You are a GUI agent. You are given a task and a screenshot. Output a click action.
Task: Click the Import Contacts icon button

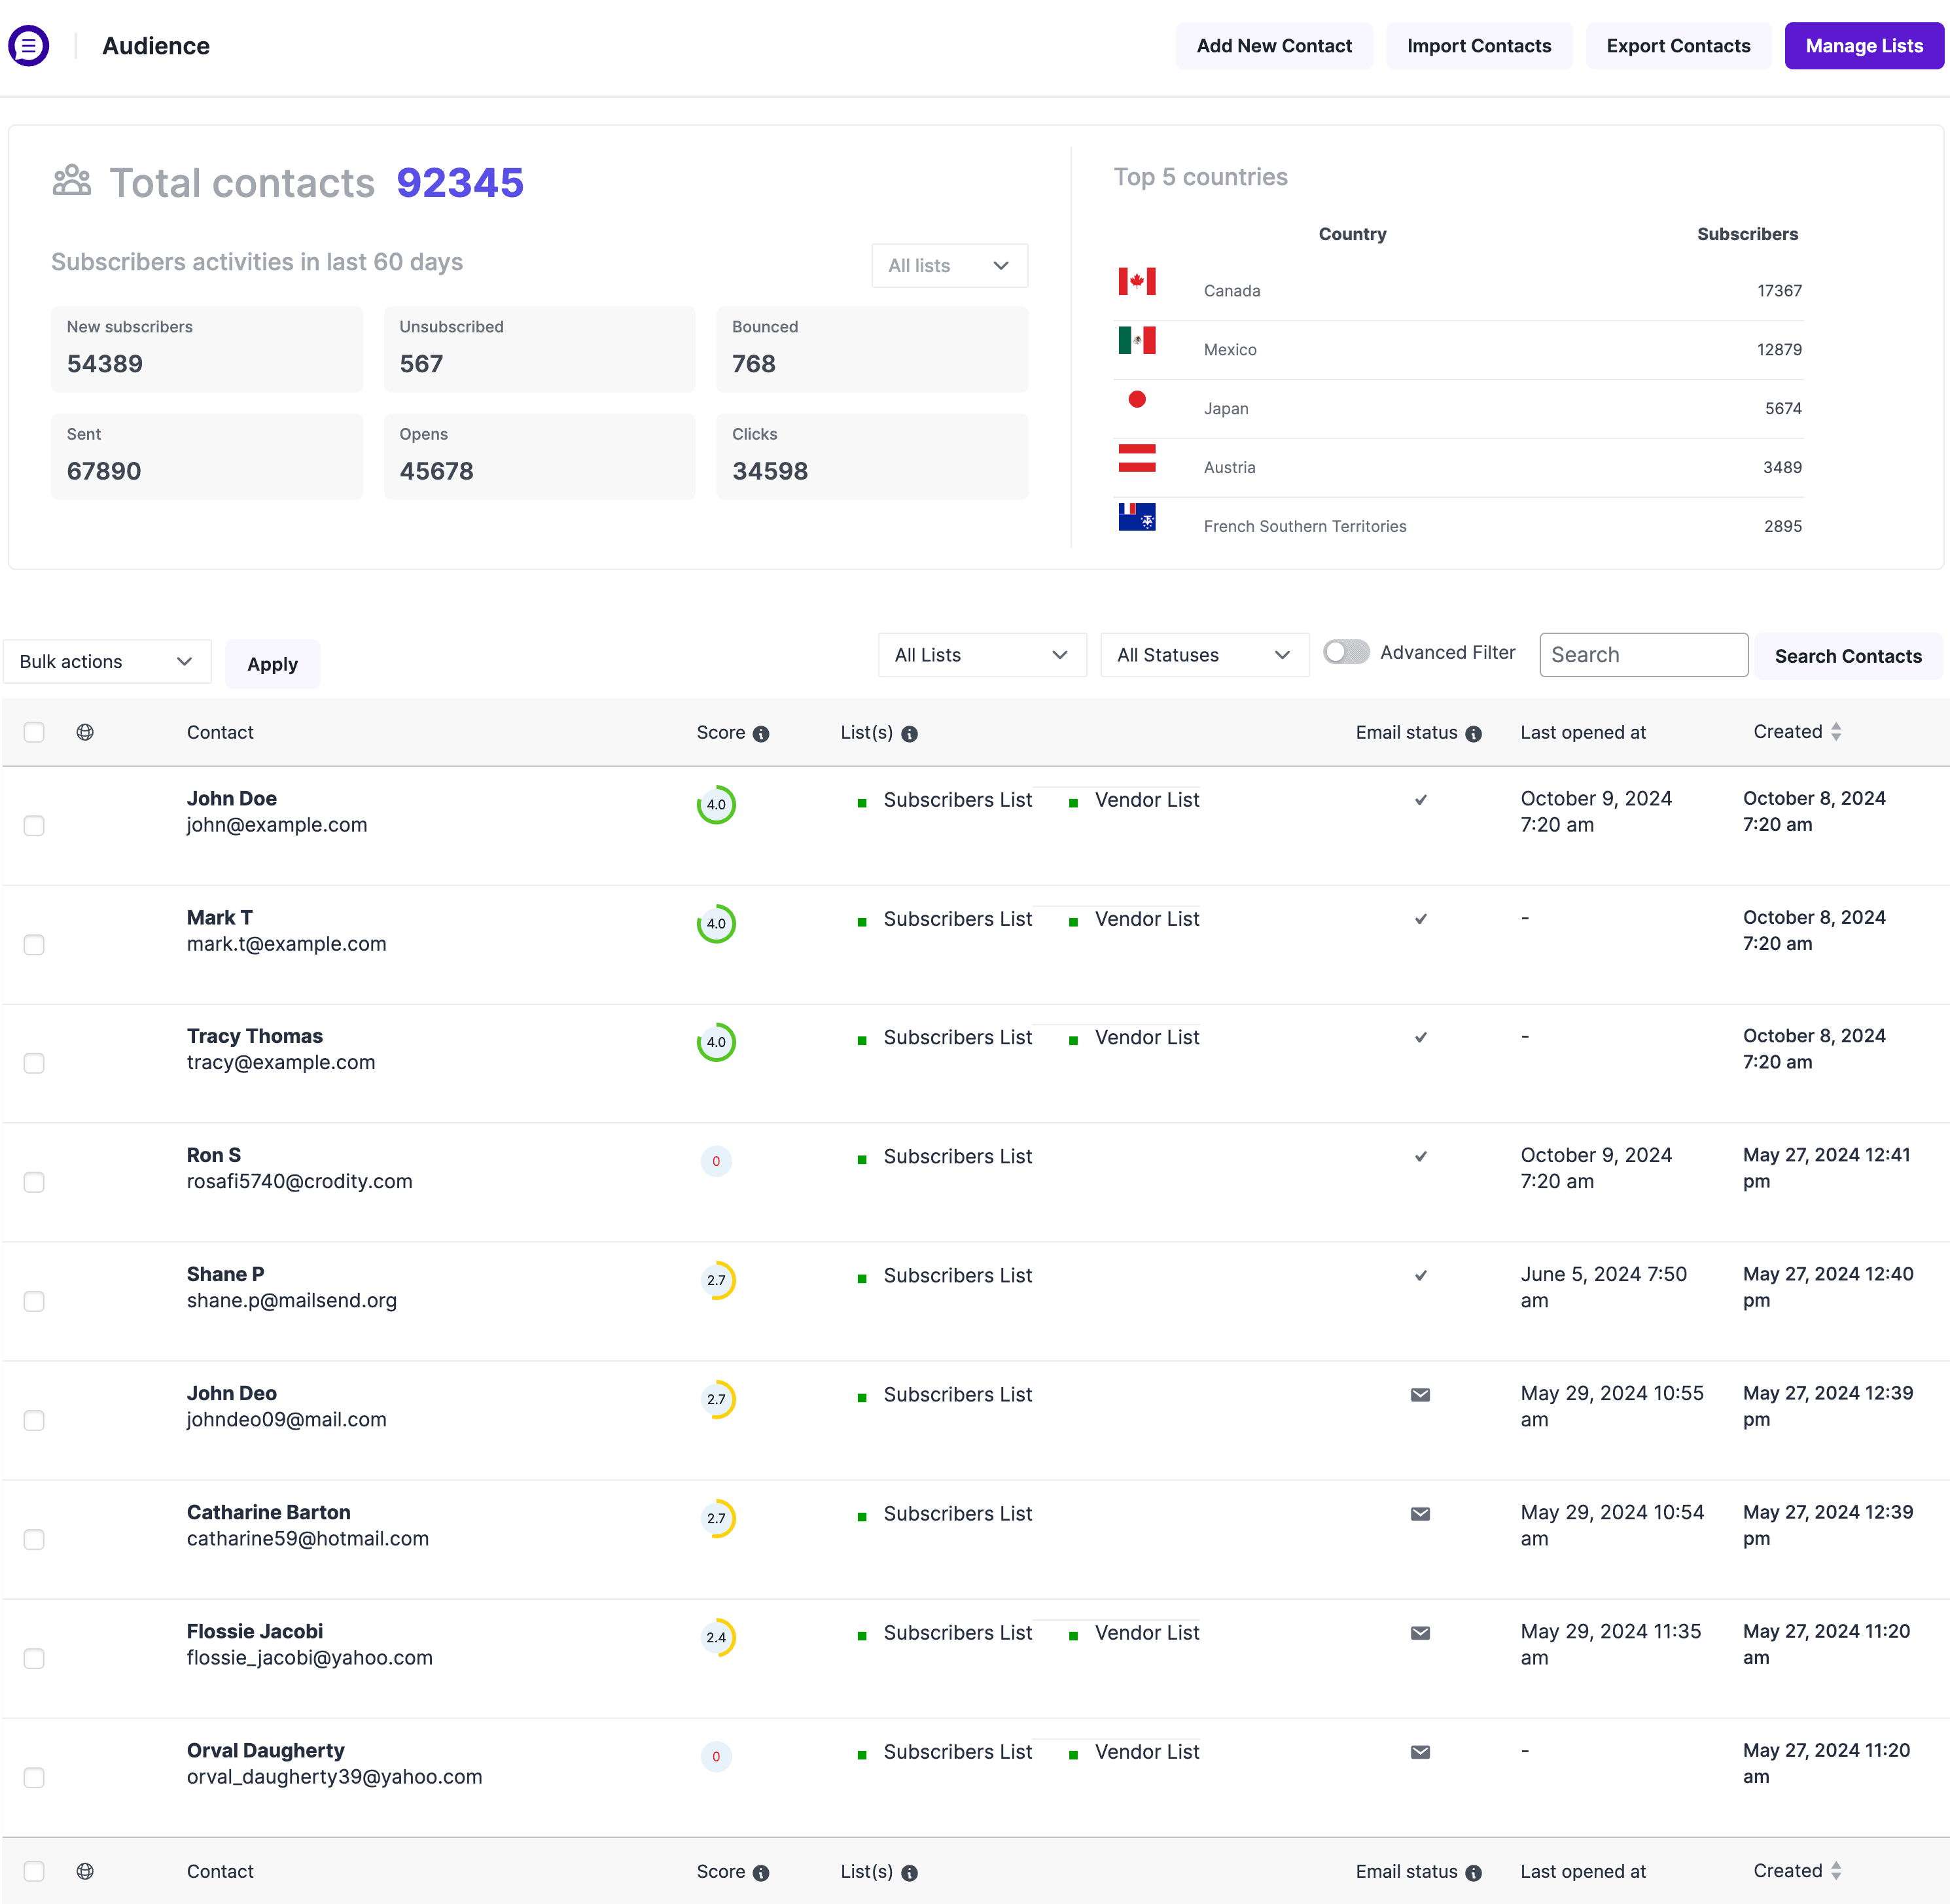(x=1479, y=45)
